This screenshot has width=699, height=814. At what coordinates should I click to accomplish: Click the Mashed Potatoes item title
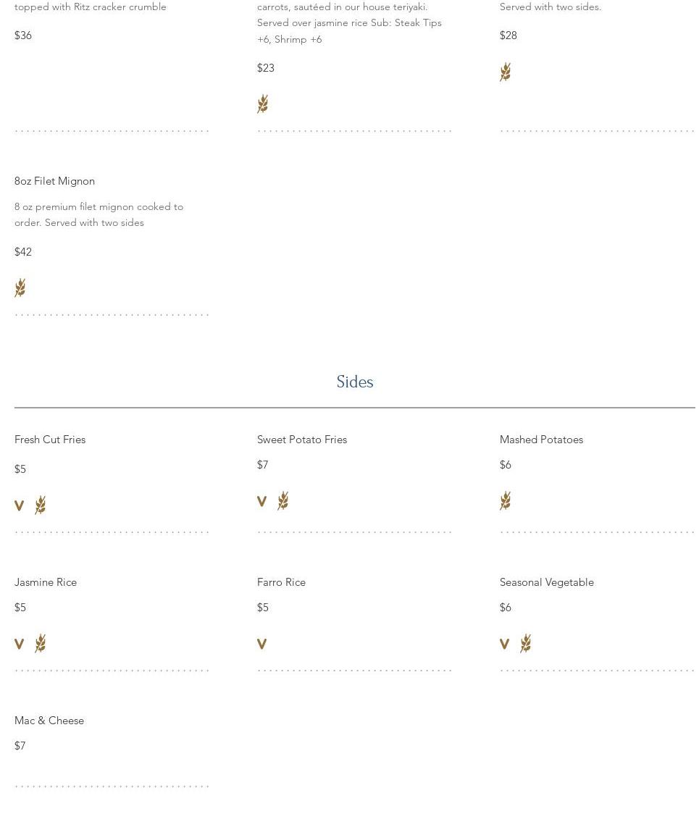click(541, 440)
